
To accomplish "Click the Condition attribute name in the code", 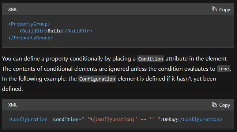I will (66, 120).
